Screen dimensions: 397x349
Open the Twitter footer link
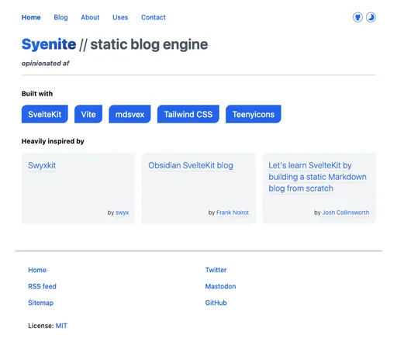[216, 270]
